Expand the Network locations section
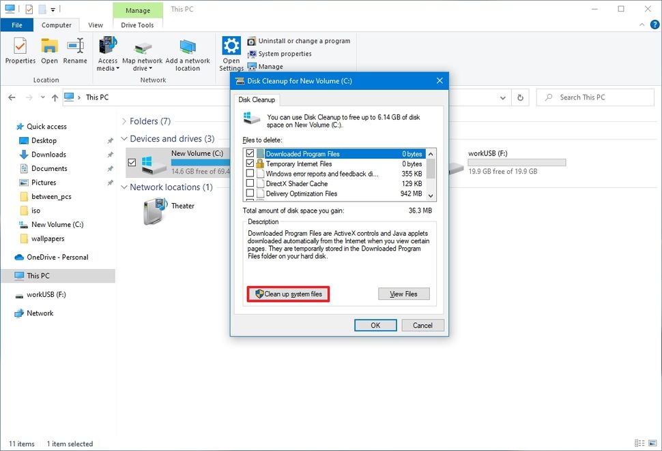The image size is (662, 451). point(124,187)
